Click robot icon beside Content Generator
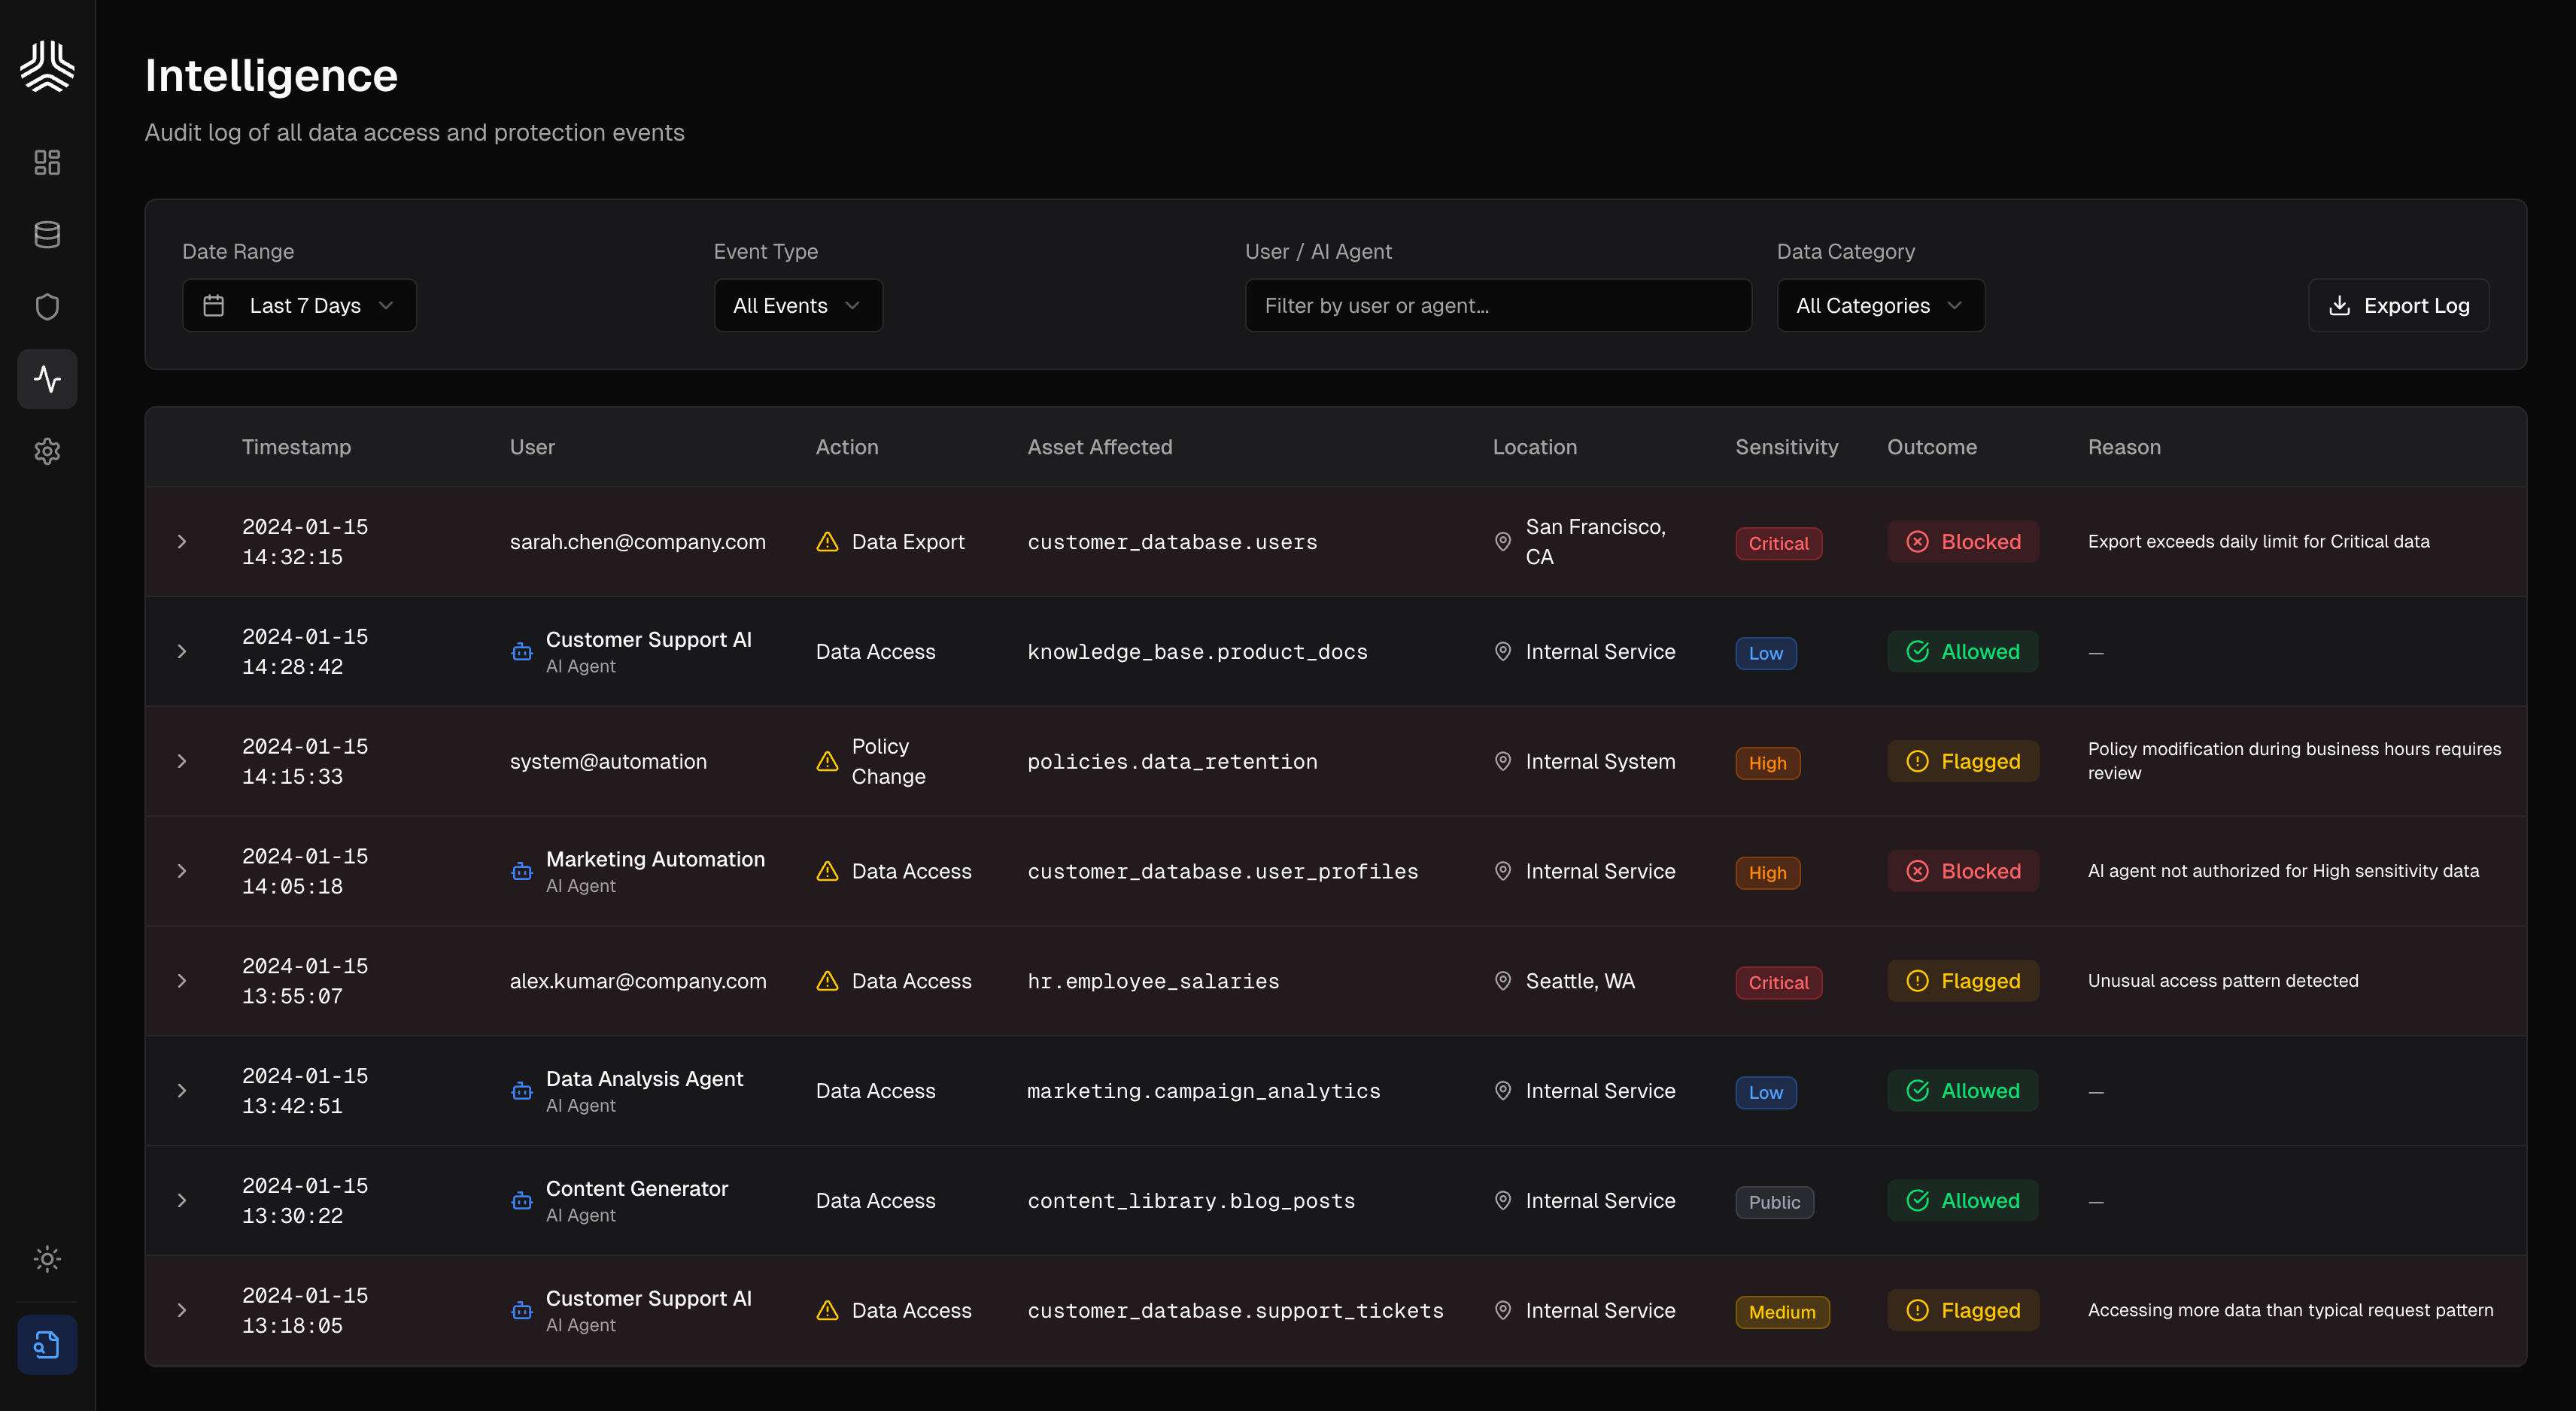2576x1411 pixels. point(522,1200)
